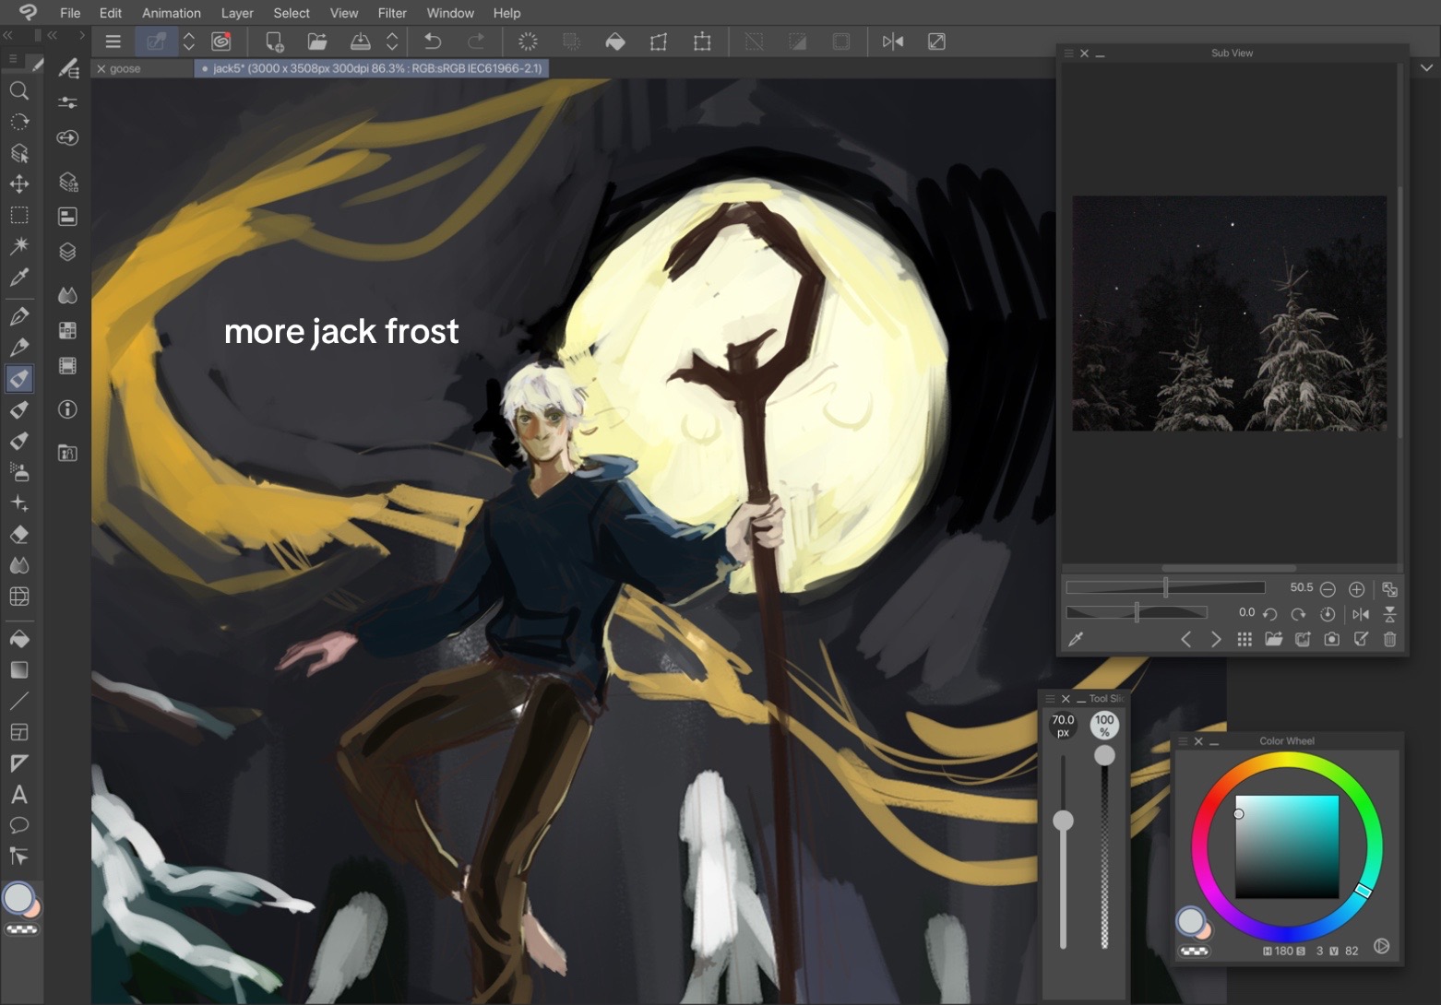Screen dimensions: 1441x1005
Task: Click the hue ring in the Color Wheel
Action: (1286, 761)
